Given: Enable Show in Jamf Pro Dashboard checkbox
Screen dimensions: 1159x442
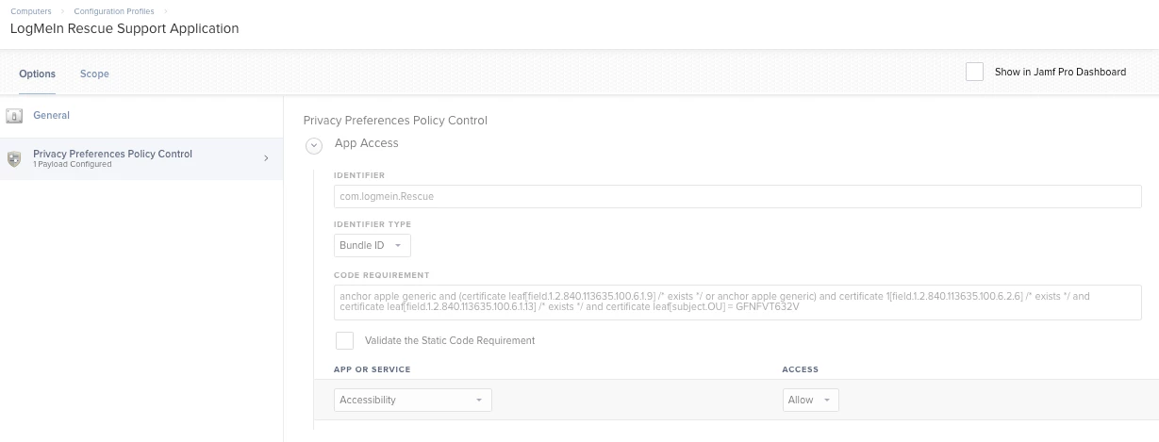Looking at the screenshot, I should point(974,72).
